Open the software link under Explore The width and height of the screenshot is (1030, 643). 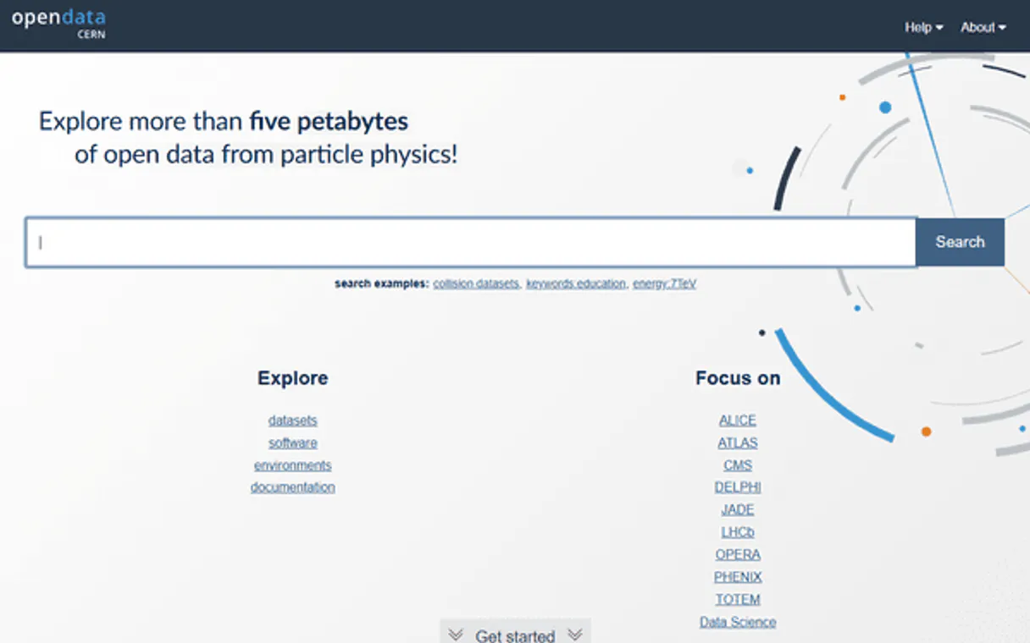tap(293, 442)
